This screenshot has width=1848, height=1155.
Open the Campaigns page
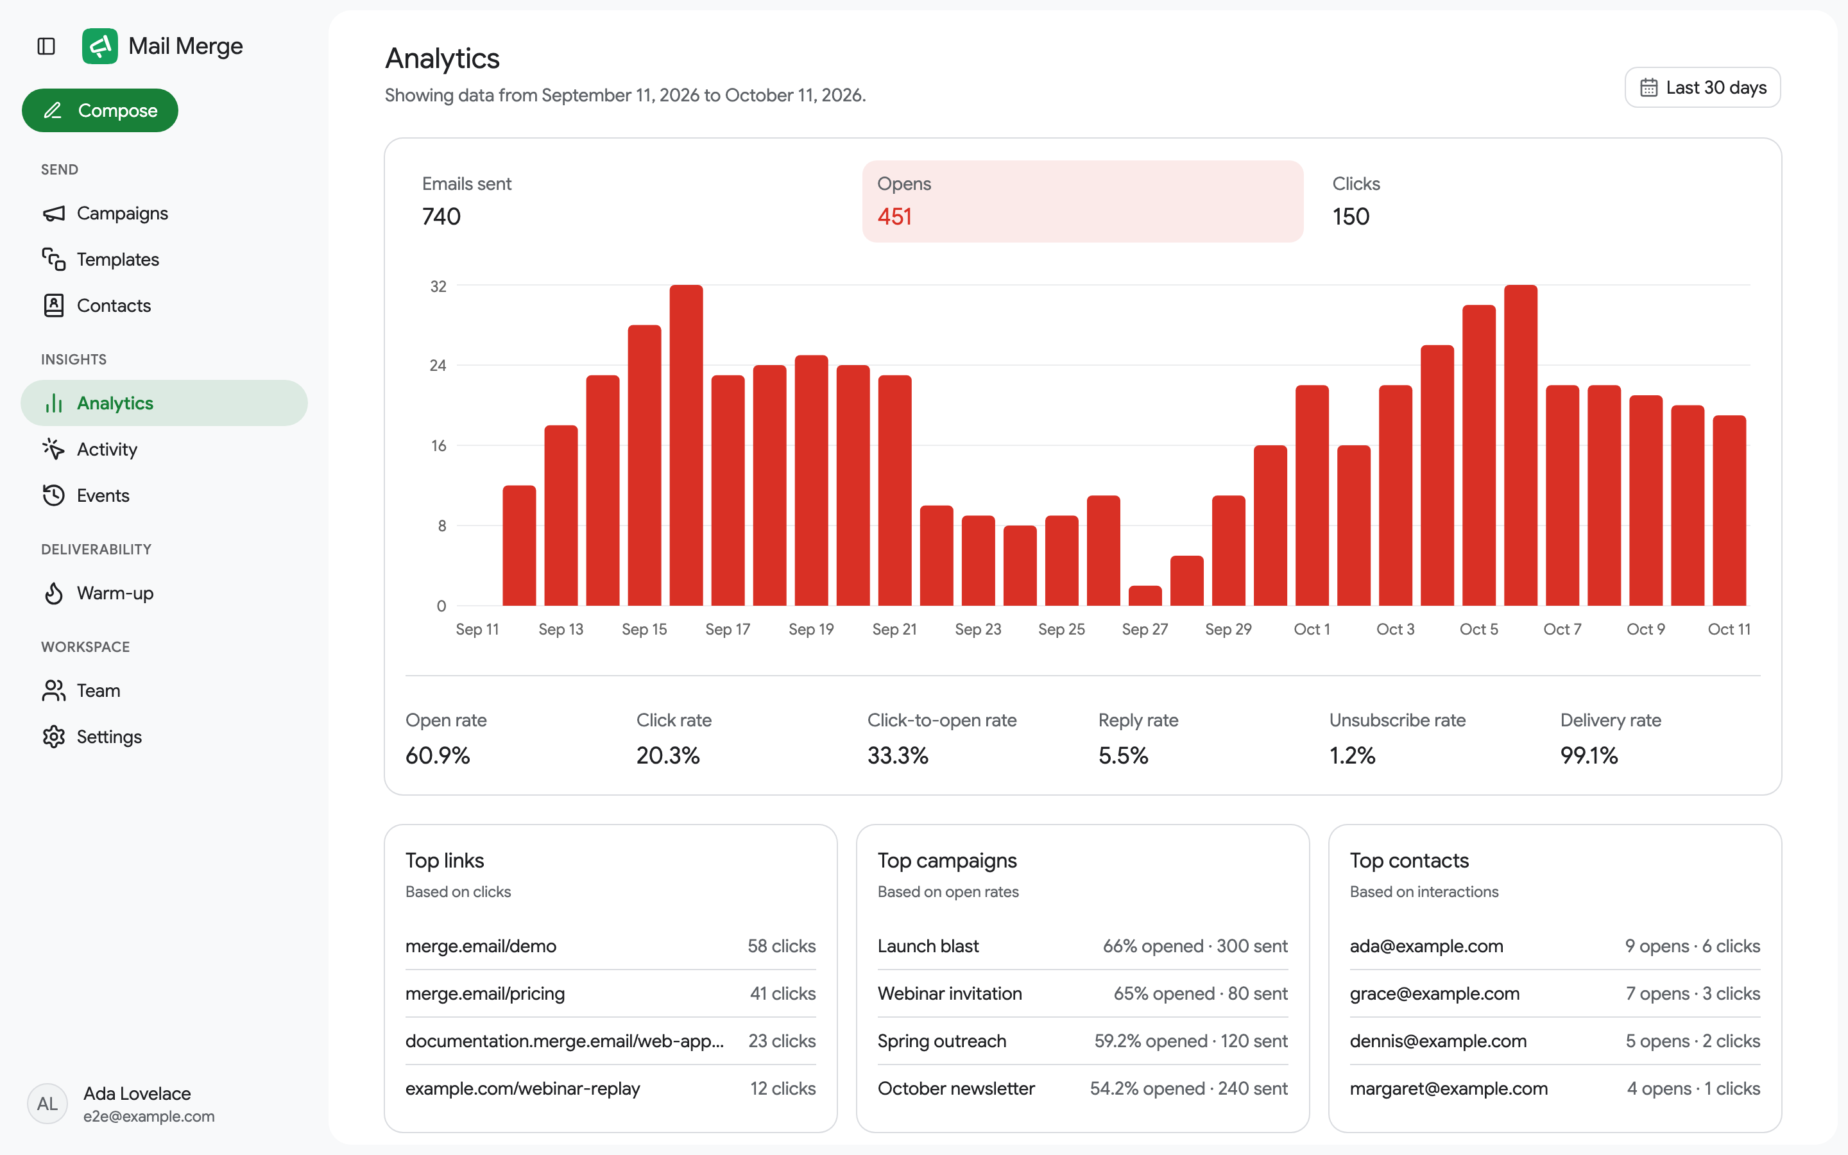pyautogui.click(x=164, y=213)
